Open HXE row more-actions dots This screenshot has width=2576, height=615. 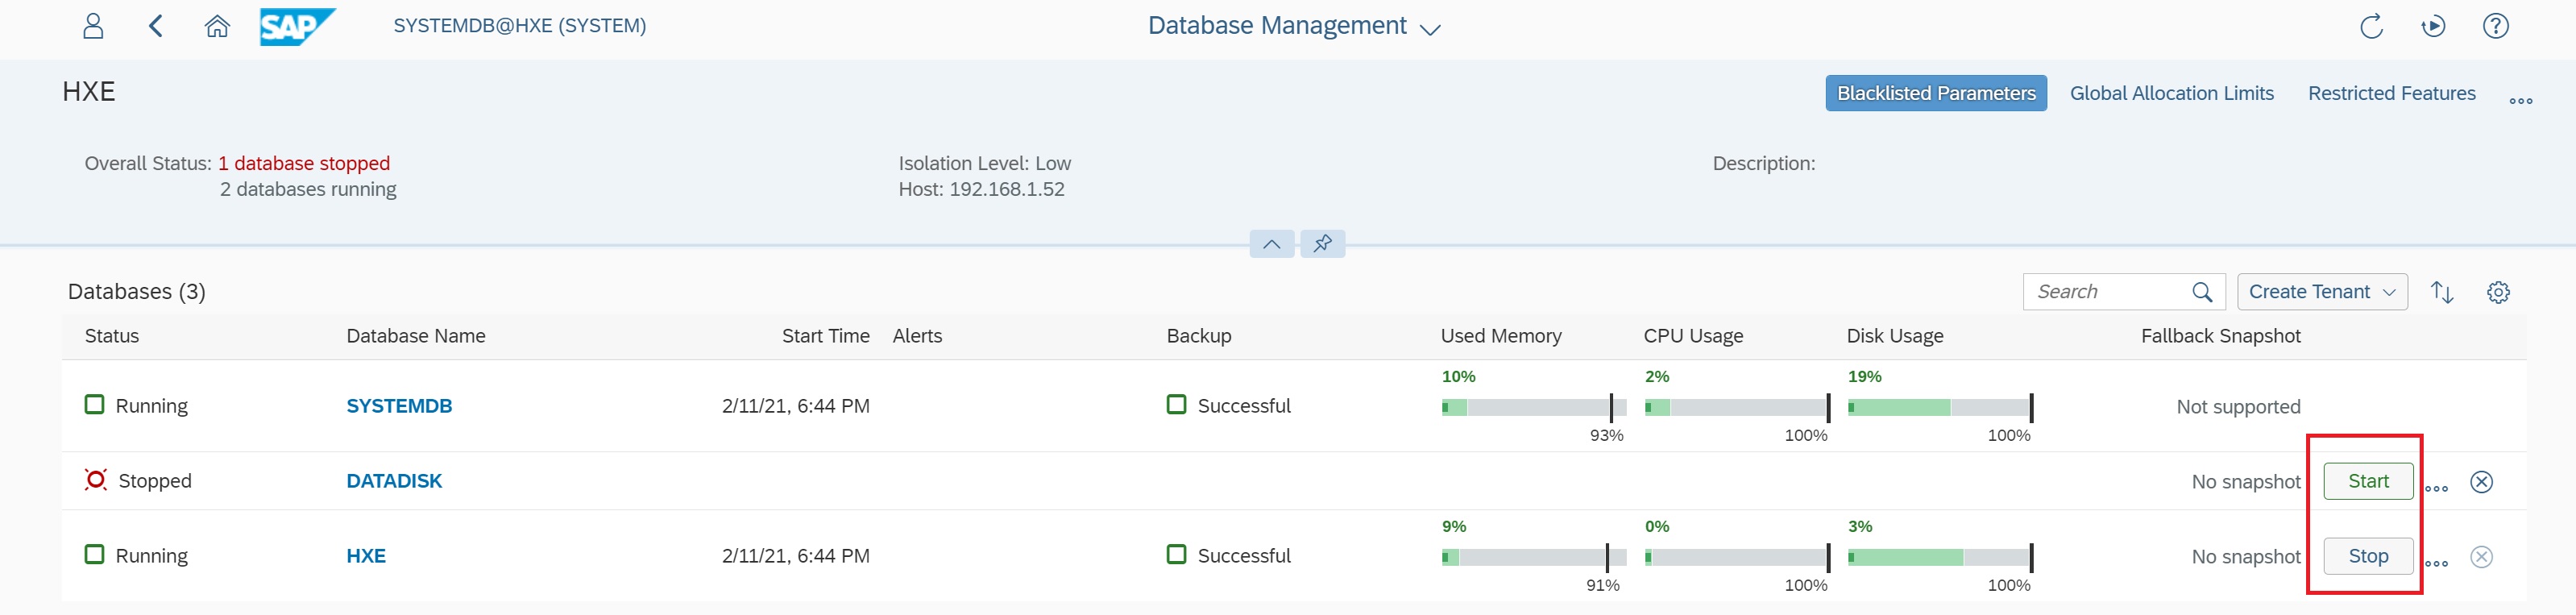tap(2437, 564)
